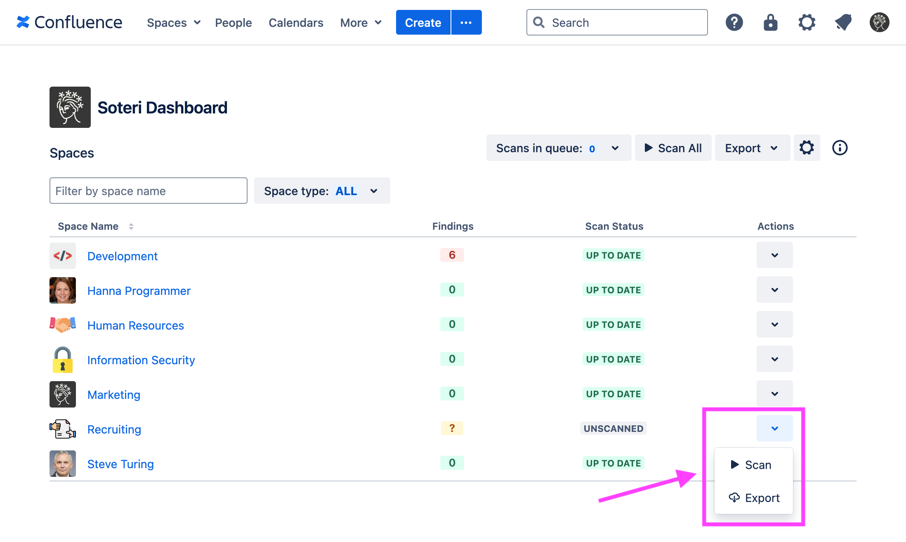Click the lock icon in the top bar
The height and width of the screenshot is (542, 906).
click(x=770, y=22)
